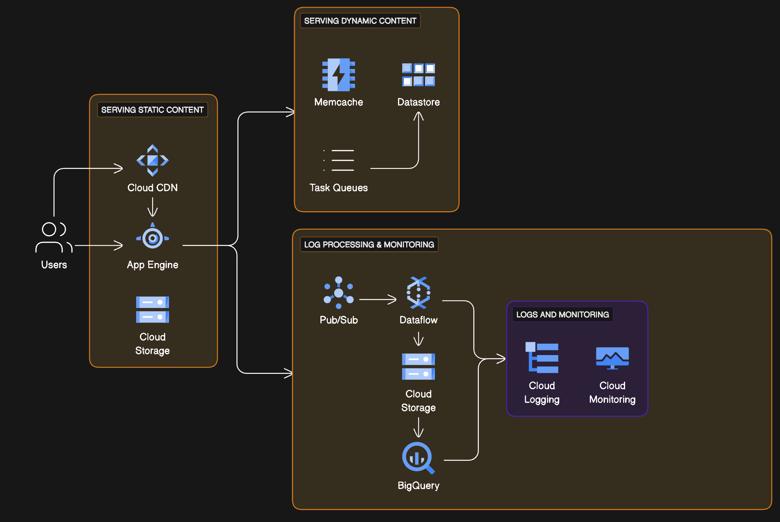Click the Cloud CDN text label
Viewport: 780px width, 522px height.
click(x=153, y=188)
